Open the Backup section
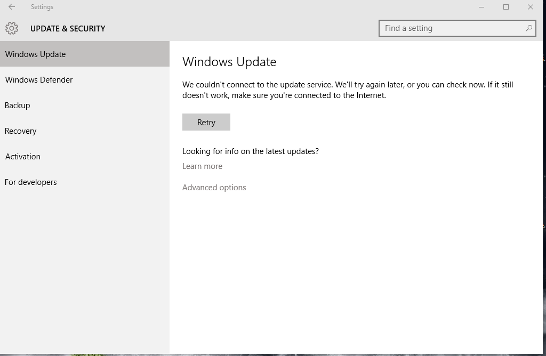 (x=85, y=106)
